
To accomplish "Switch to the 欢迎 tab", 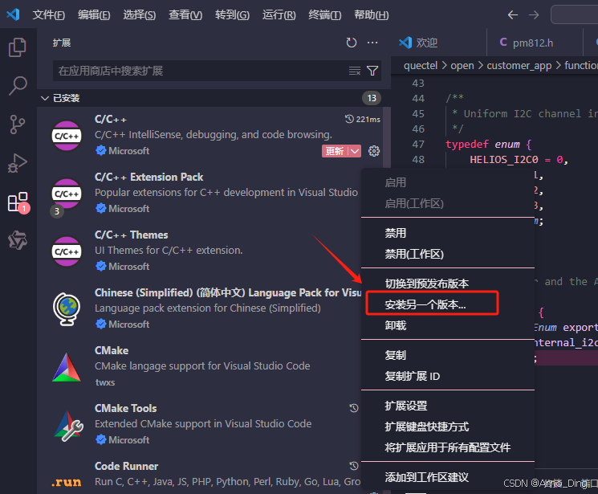I will pos(438,43).
